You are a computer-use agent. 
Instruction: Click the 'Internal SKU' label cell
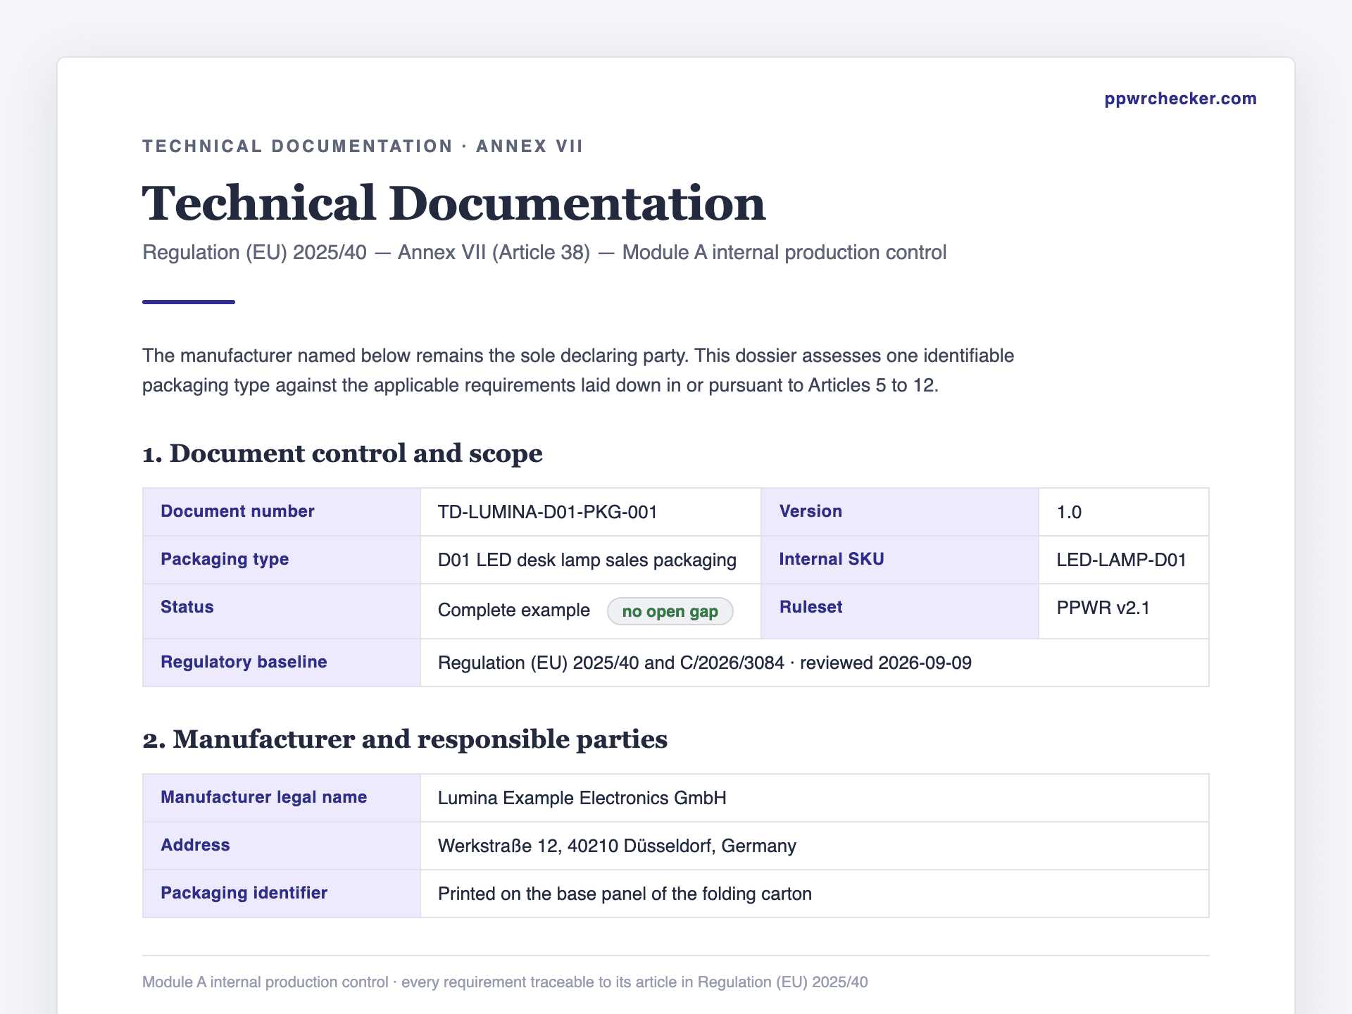[x=900, y=560]
